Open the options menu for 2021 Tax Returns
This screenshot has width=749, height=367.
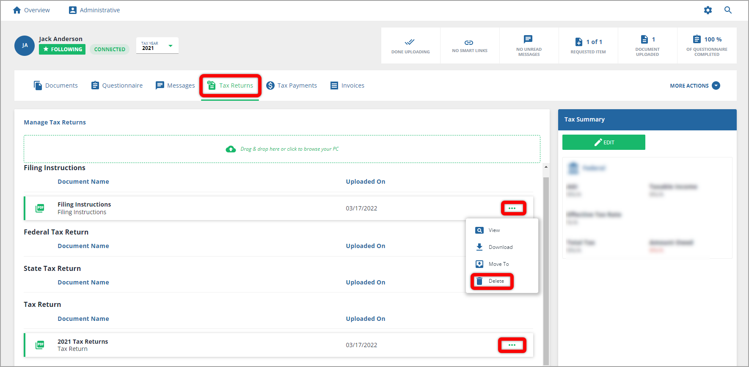(512, 345)
